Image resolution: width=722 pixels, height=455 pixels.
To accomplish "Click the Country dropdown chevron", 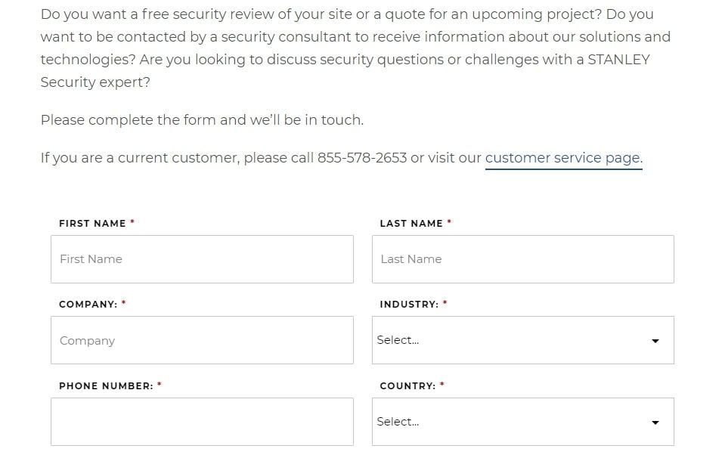I will 655,422.
